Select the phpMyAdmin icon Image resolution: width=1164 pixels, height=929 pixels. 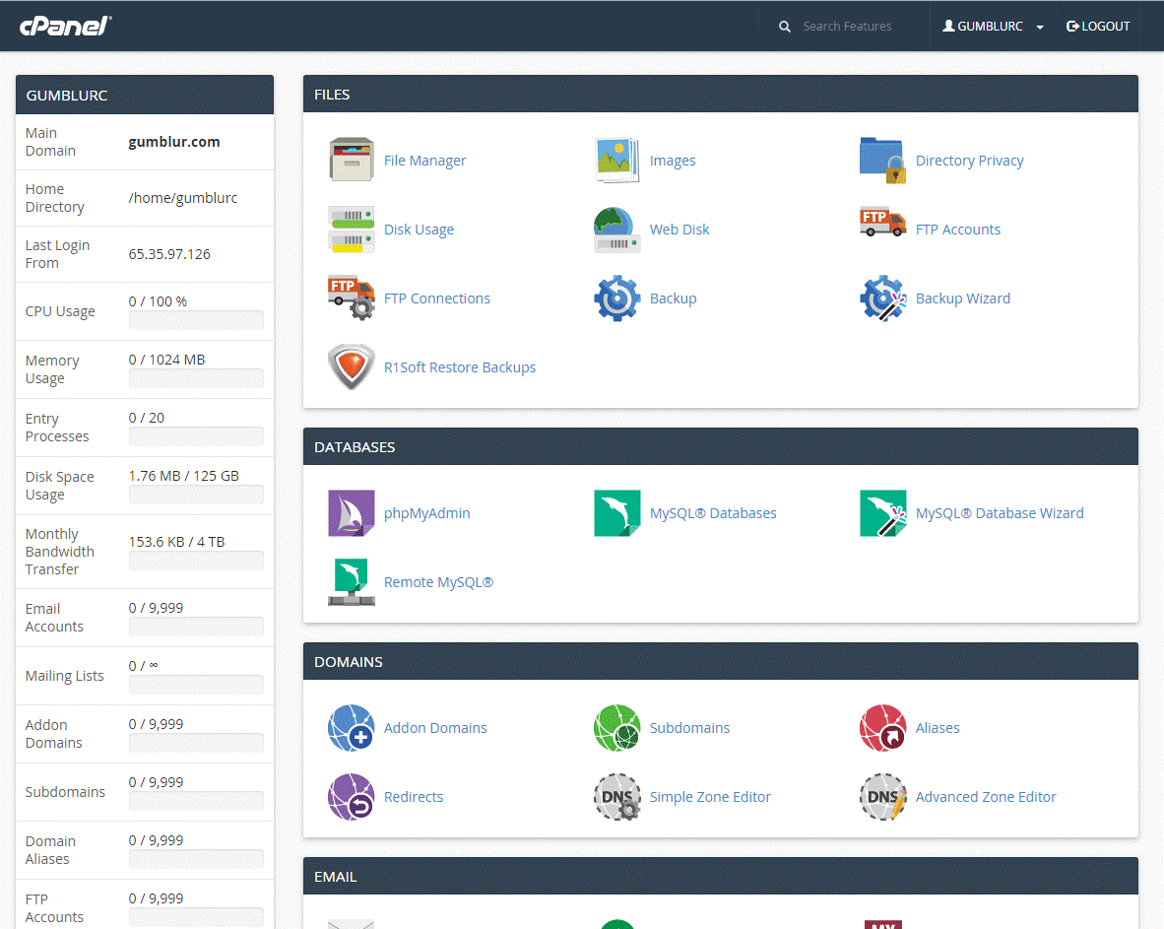tap(352, 513)
